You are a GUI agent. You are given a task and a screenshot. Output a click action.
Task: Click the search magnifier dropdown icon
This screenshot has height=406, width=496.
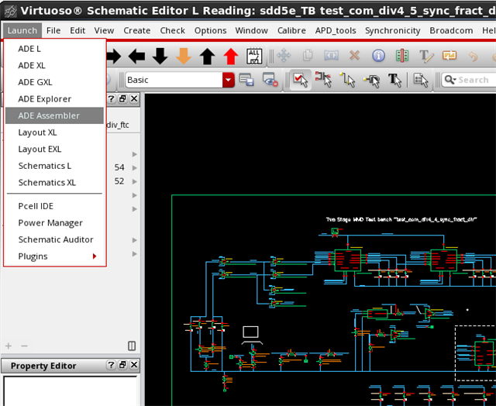pos(449,80)
